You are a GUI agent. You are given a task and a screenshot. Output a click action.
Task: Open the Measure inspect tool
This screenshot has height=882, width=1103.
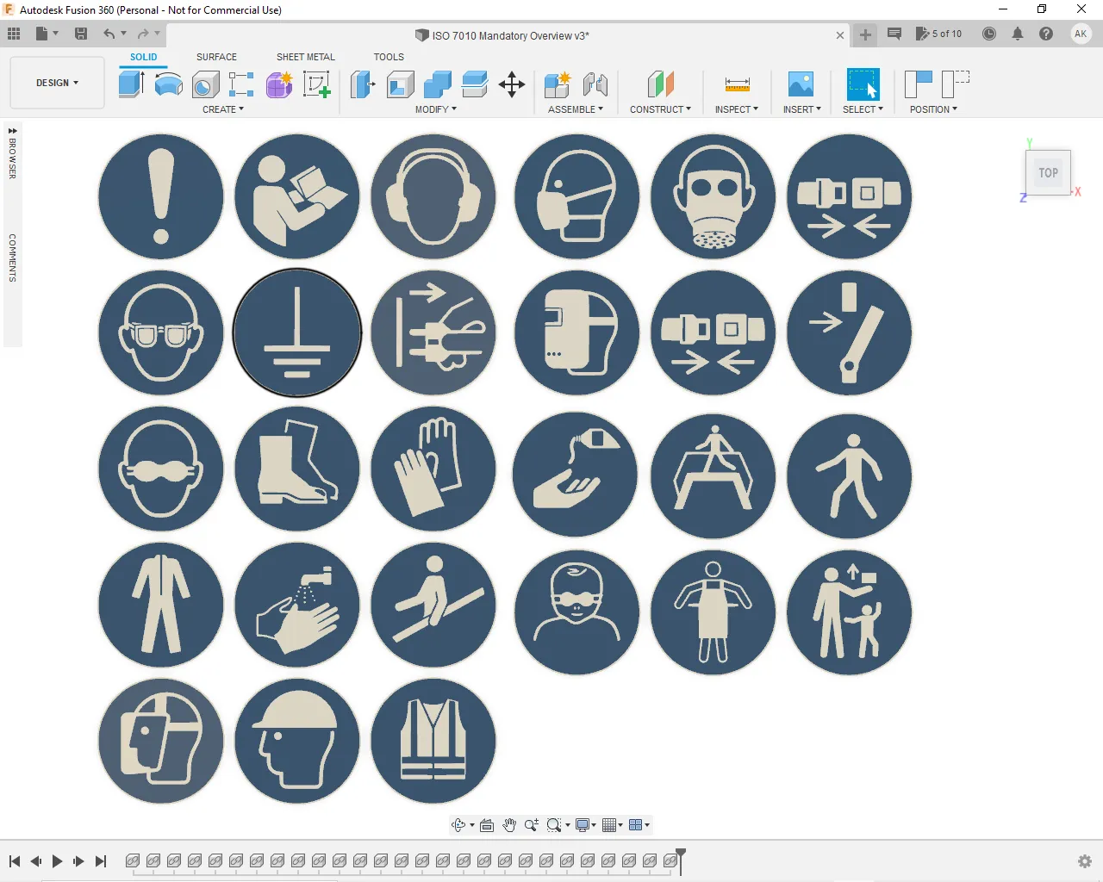(737, 84)
